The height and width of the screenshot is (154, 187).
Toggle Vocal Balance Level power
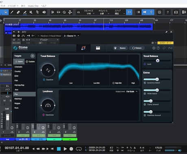pos(145,64)
